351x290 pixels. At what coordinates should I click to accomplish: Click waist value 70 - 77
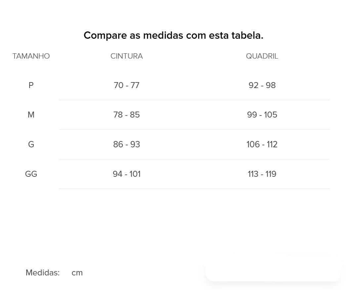tap(127, 85)
